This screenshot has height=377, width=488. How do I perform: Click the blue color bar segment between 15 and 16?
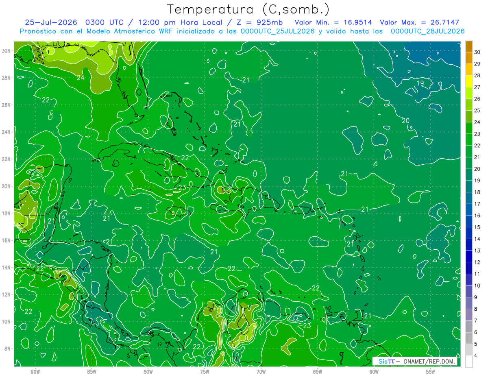pos(469,221)
